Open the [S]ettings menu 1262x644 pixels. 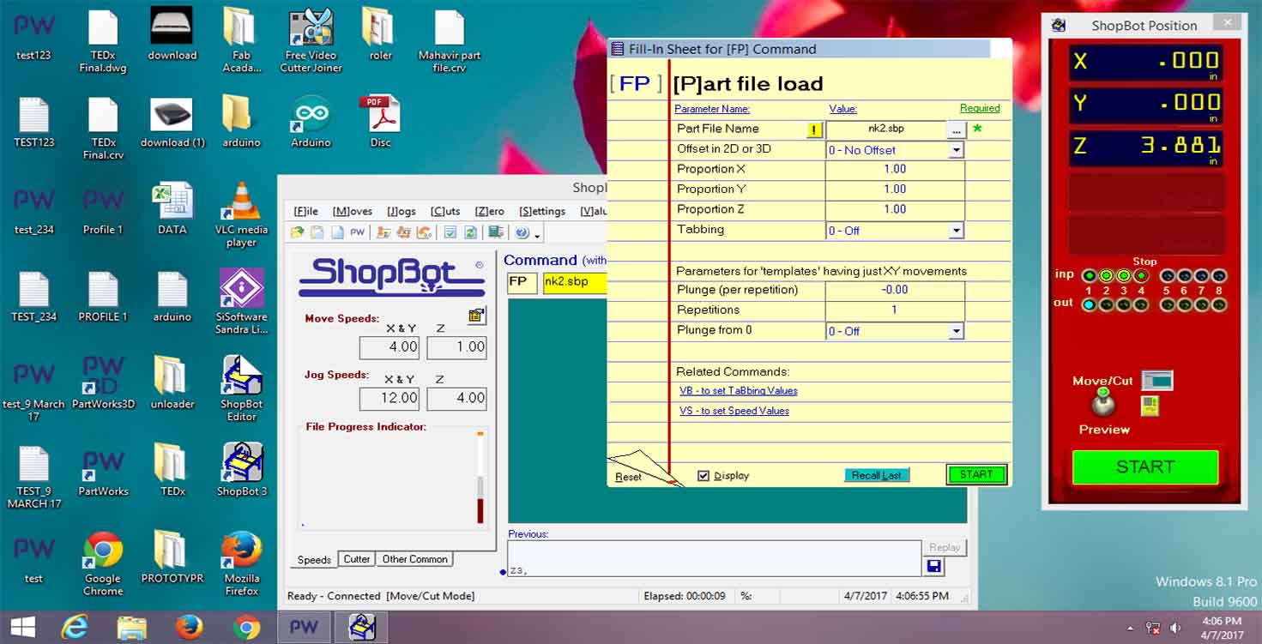point(542,211)
